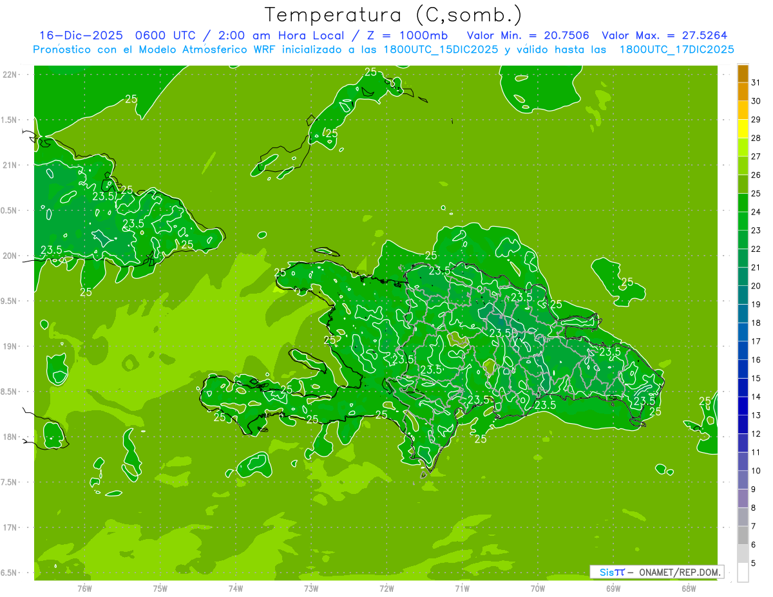
Task: Pick the dark orange swatch above 31
Action: [x=743, y=73]
